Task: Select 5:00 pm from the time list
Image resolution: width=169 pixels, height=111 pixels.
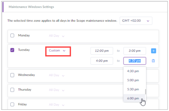Action: [x=133, y=80]
